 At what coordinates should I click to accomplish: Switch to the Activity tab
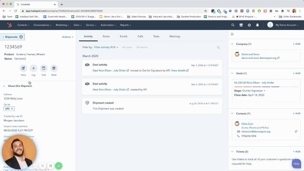88,37
